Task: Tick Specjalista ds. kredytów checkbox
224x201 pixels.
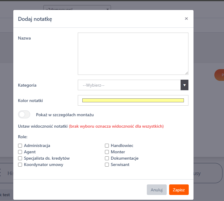Action: pos(20,158)
